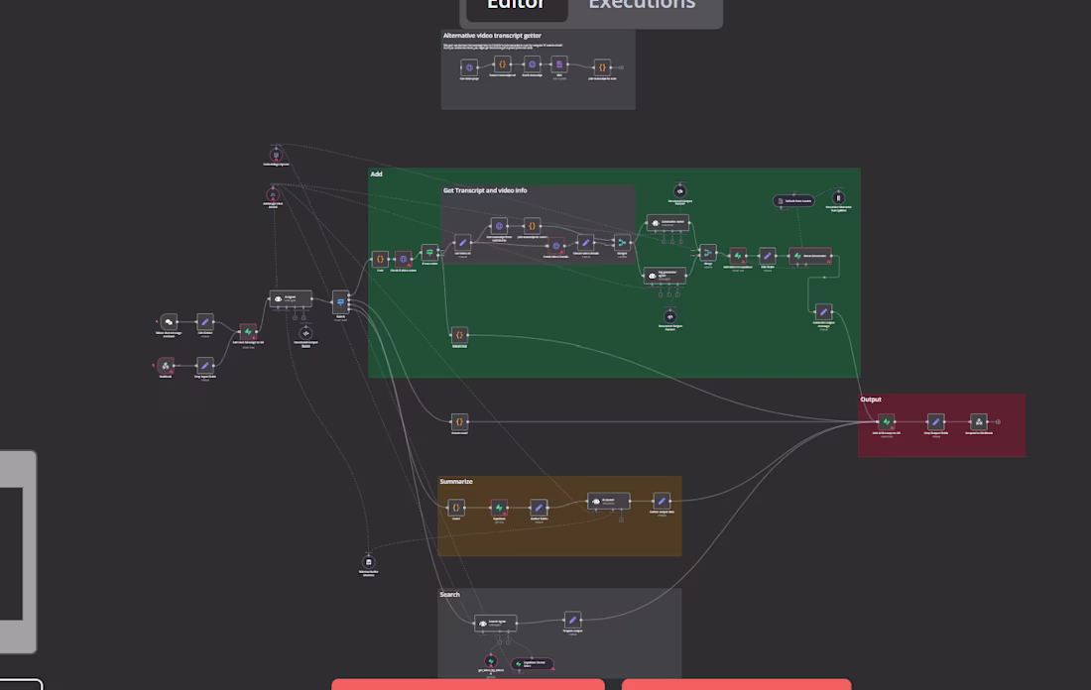Select the AI agent node inside the Summarize section

pos(608,502)
